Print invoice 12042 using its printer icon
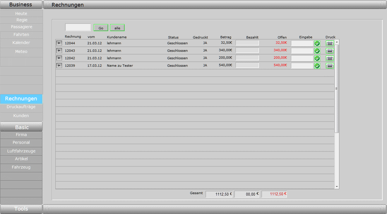This screenshot has width=387, height=214. [330, 58]
